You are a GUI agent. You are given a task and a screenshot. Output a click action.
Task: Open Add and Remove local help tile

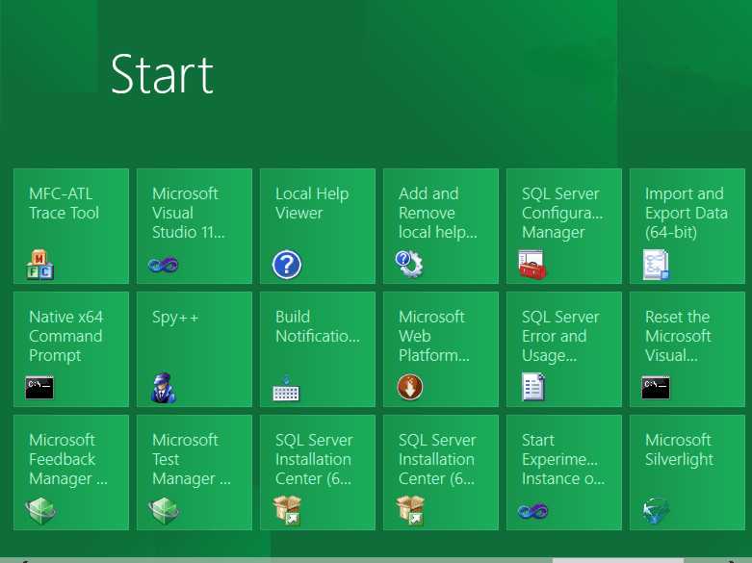point(440,226)
